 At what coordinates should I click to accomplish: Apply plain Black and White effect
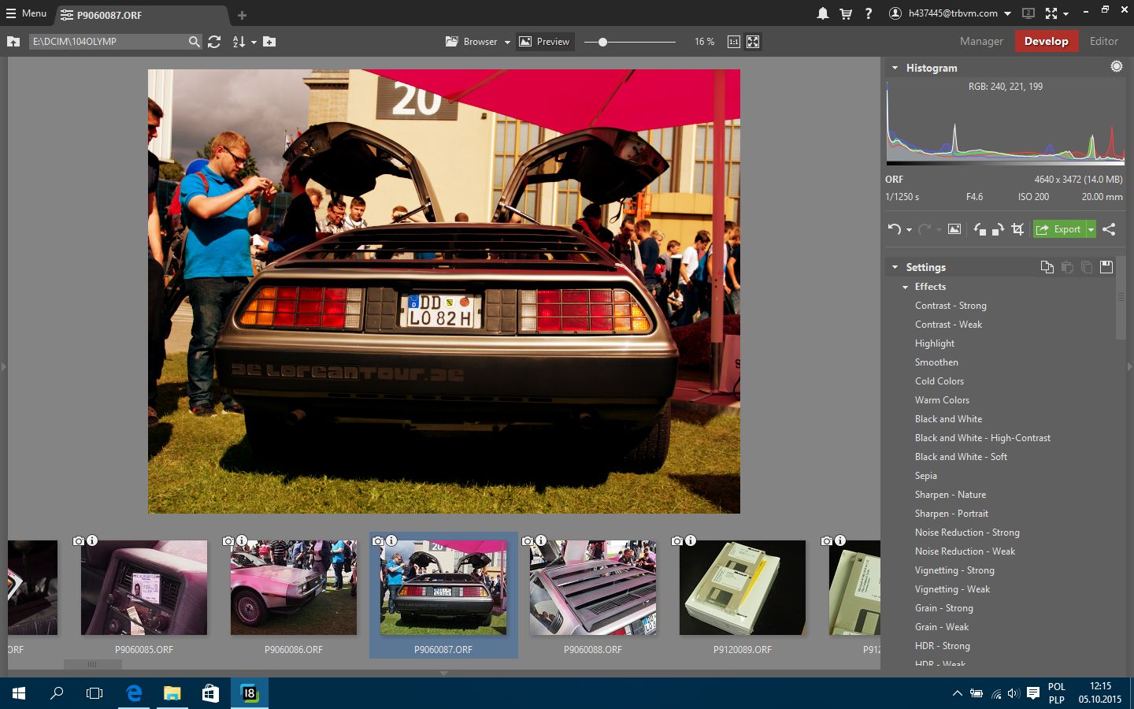(x=948, y=419)
